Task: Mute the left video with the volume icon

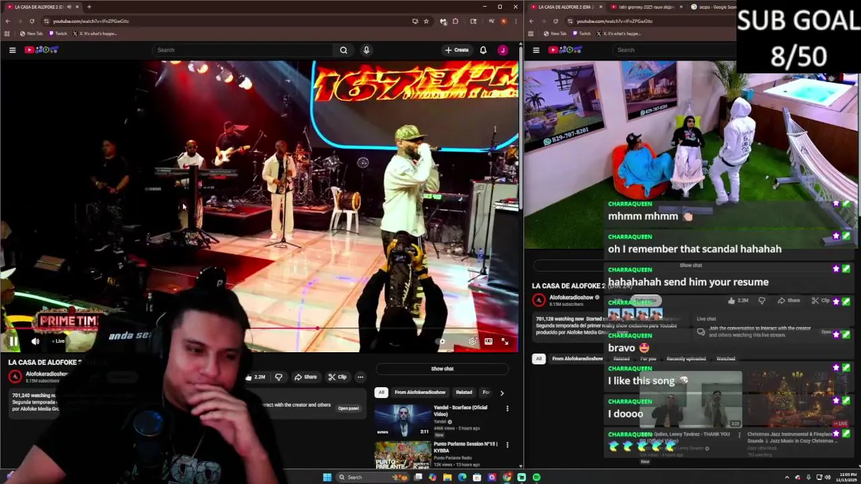Action: coord(35,341)
